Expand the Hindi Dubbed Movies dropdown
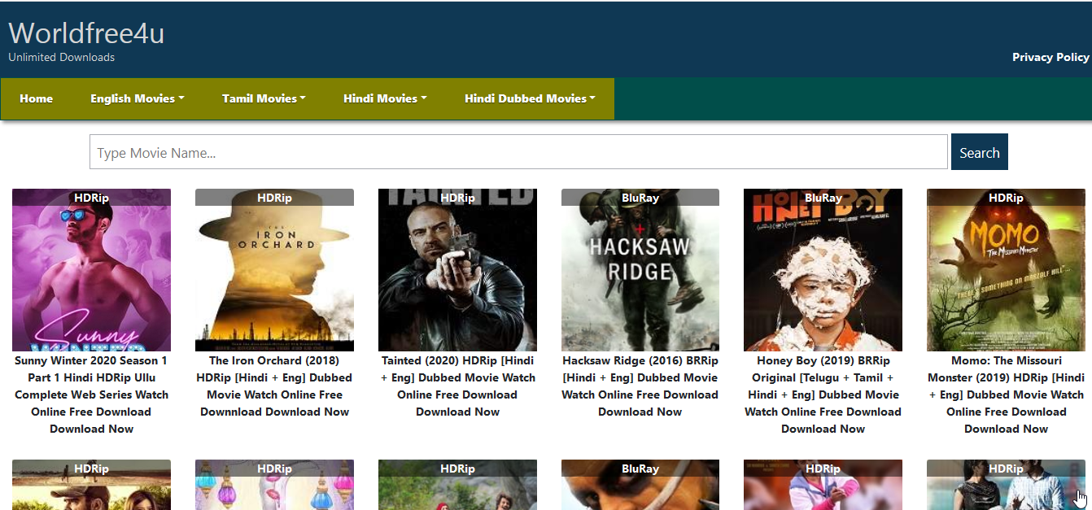Screen dimensions: 1092x510 pos(530,98)
